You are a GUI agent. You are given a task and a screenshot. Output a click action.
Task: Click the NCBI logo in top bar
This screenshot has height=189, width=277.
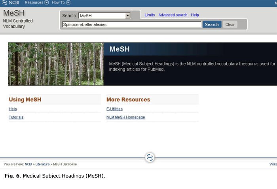[x=11, y=3]
